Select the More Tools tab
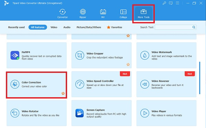Image resolution: width=206 pixels, height=128 pixels. 143,14
